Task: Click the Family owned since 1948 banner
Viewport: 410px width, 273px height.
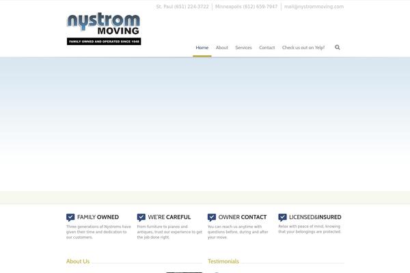Action: (x=104, y=42)
